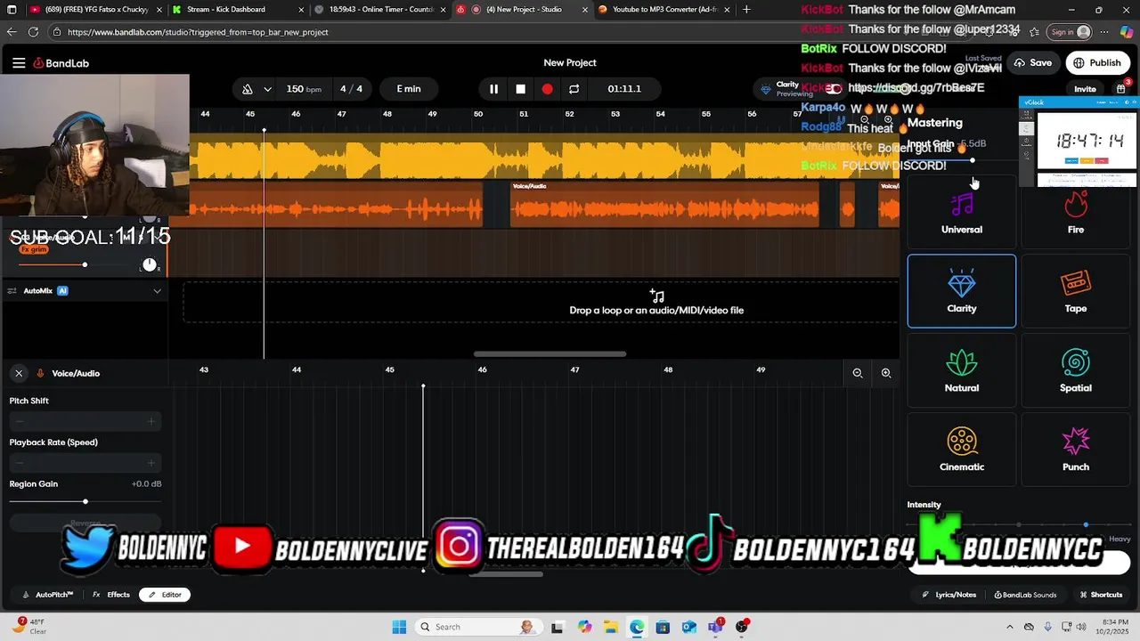Increase Pitch Shift with plus button
The height and width of the screenshot is (641, 1140).
click(x=151, y=421)
